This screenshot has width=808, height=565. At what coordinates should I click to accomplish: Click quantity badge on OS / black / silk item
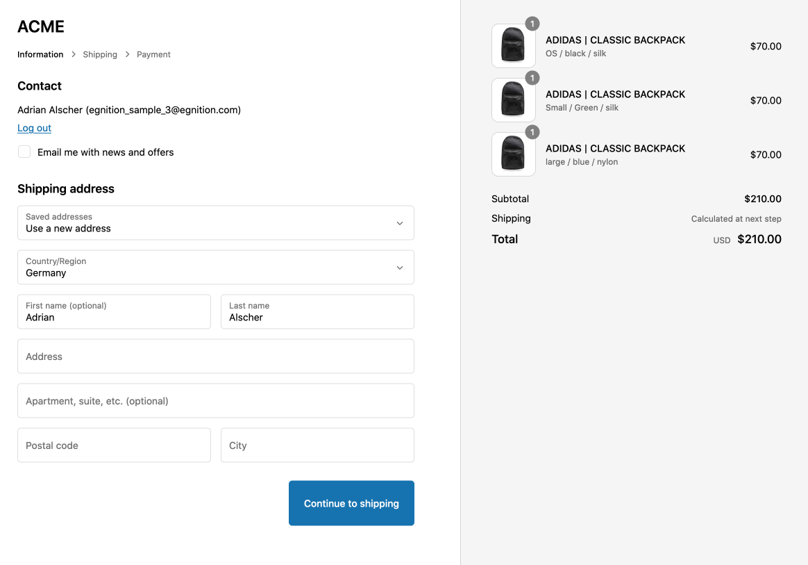pyautogui.click(x=532, y=24)
